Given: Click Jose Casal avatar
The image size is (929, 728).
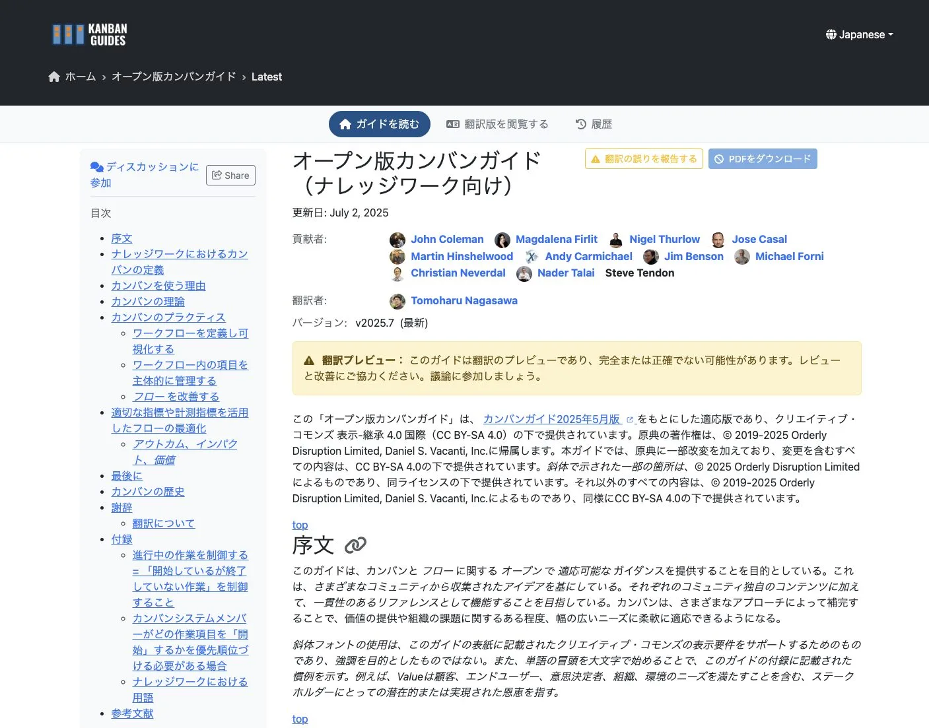Looking at the screenshot, I should pos(718,240).
